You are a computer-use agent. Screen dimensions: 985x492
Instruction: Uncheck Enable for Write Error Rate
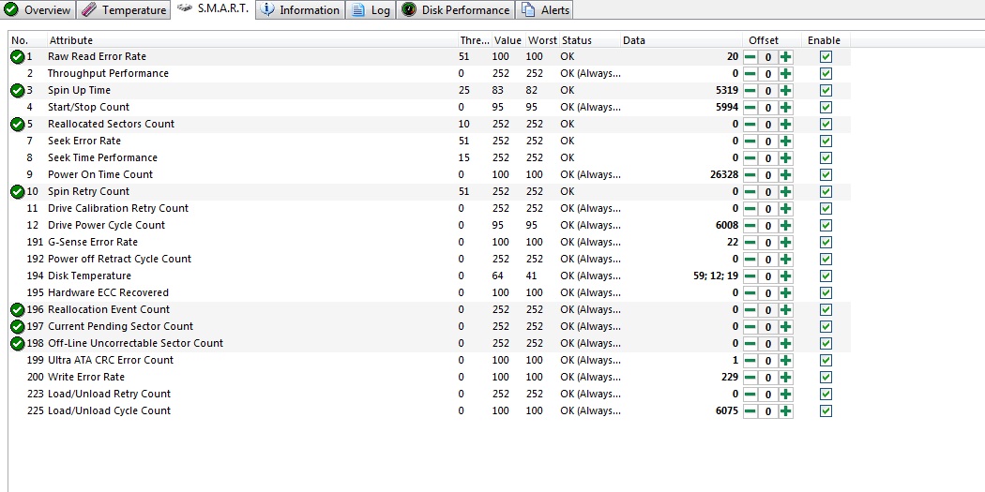click(826, 377)
